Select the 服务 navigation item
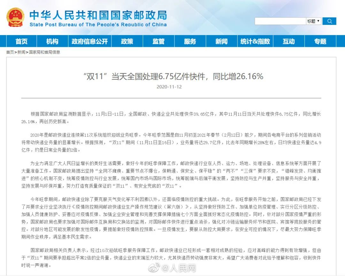 (x=190, y=41)
